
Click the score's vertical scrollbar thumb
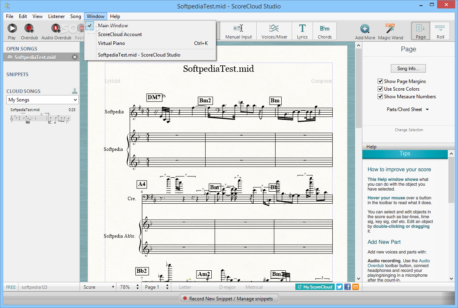358,88
